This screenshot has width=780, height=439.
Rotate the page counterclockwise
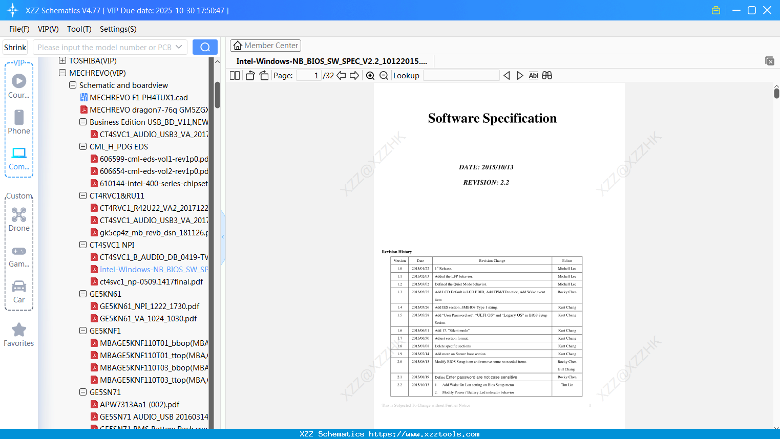pos(250,76)
